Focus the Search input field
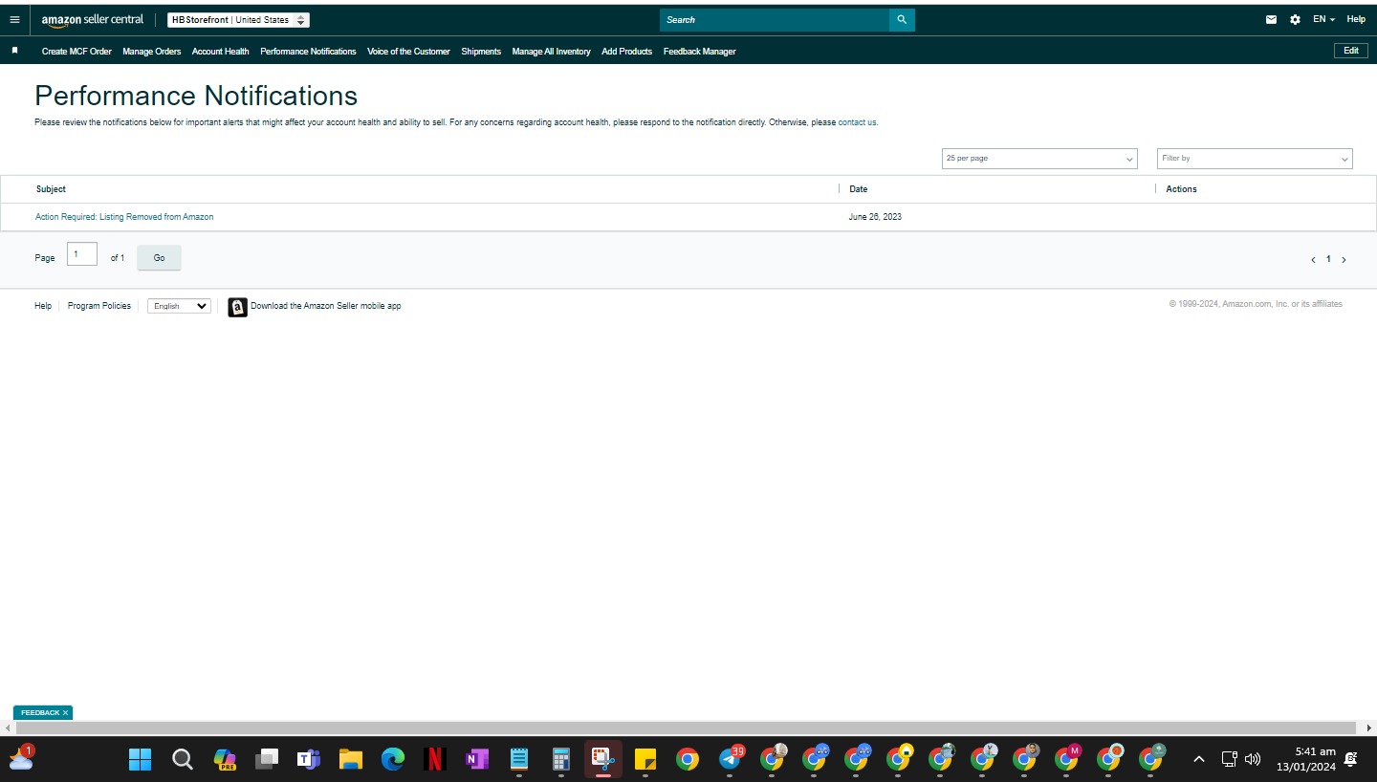The image size is (1377, 782). click(x=775, y=19)
